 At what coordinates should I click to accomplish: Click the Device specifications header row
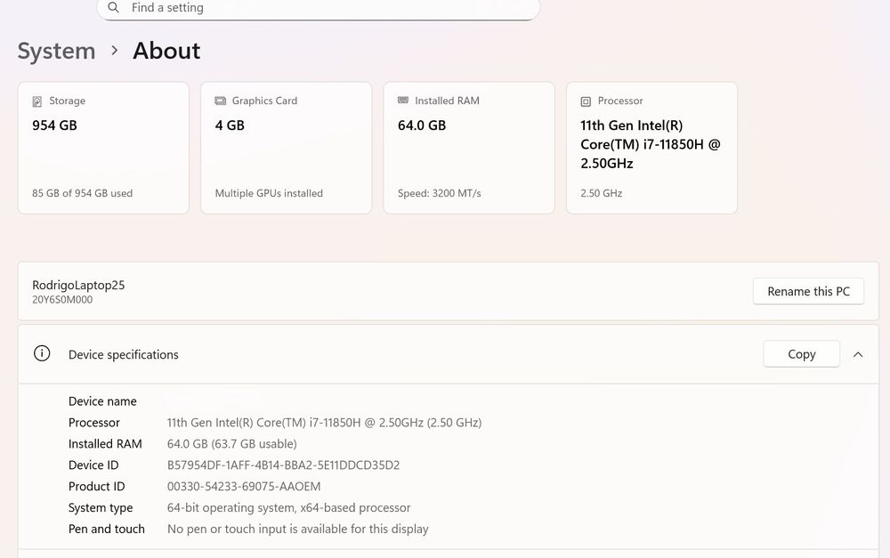(356, 354)
